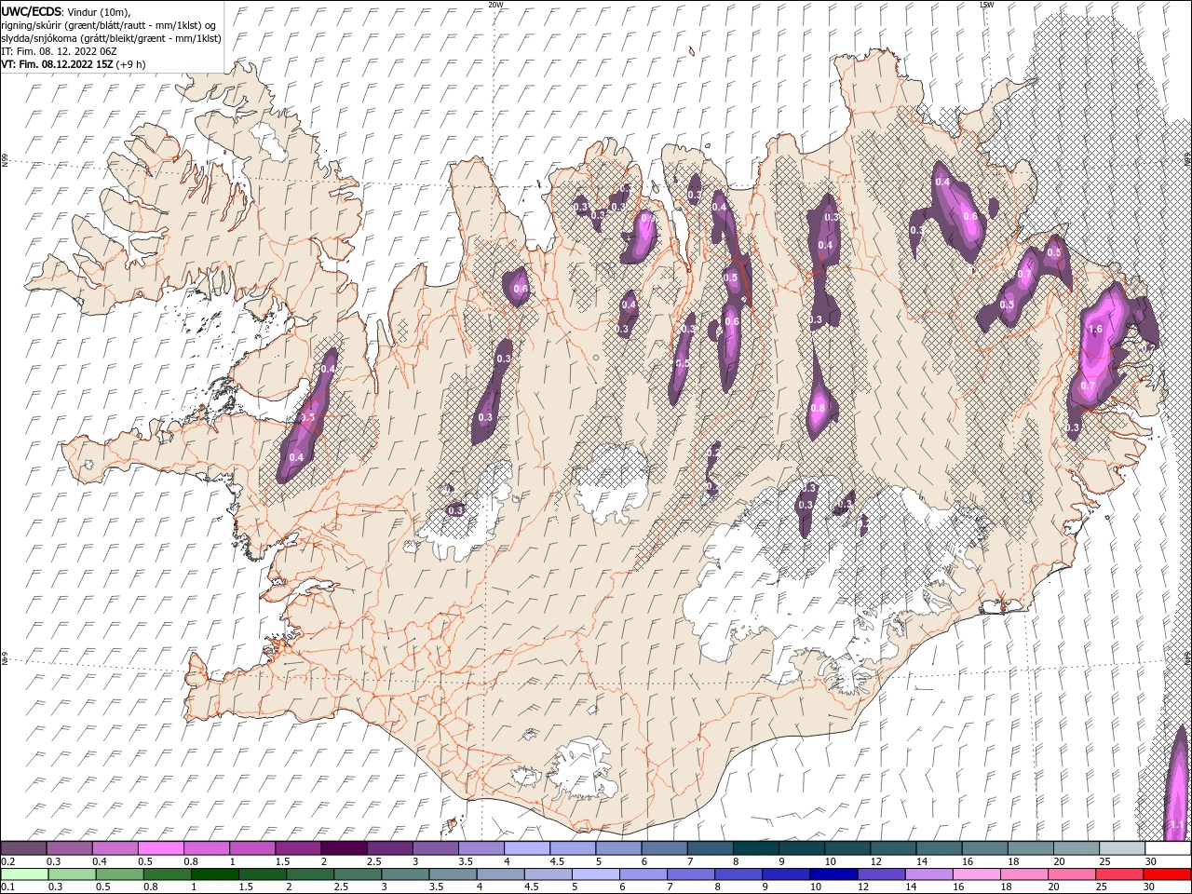Pick the first snow scale swatch at 0.2
This screenshot has height=894, width=1192.
pyautogui.click(x=23, y=847)
